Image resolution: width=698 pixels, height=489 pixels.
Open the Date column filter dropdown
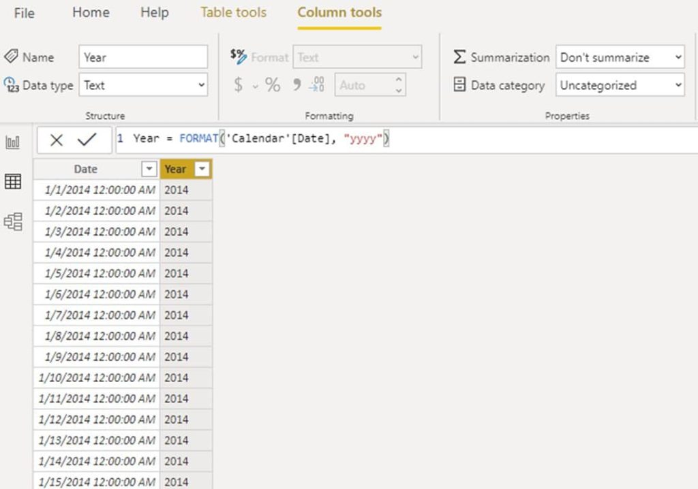(149, 168)
